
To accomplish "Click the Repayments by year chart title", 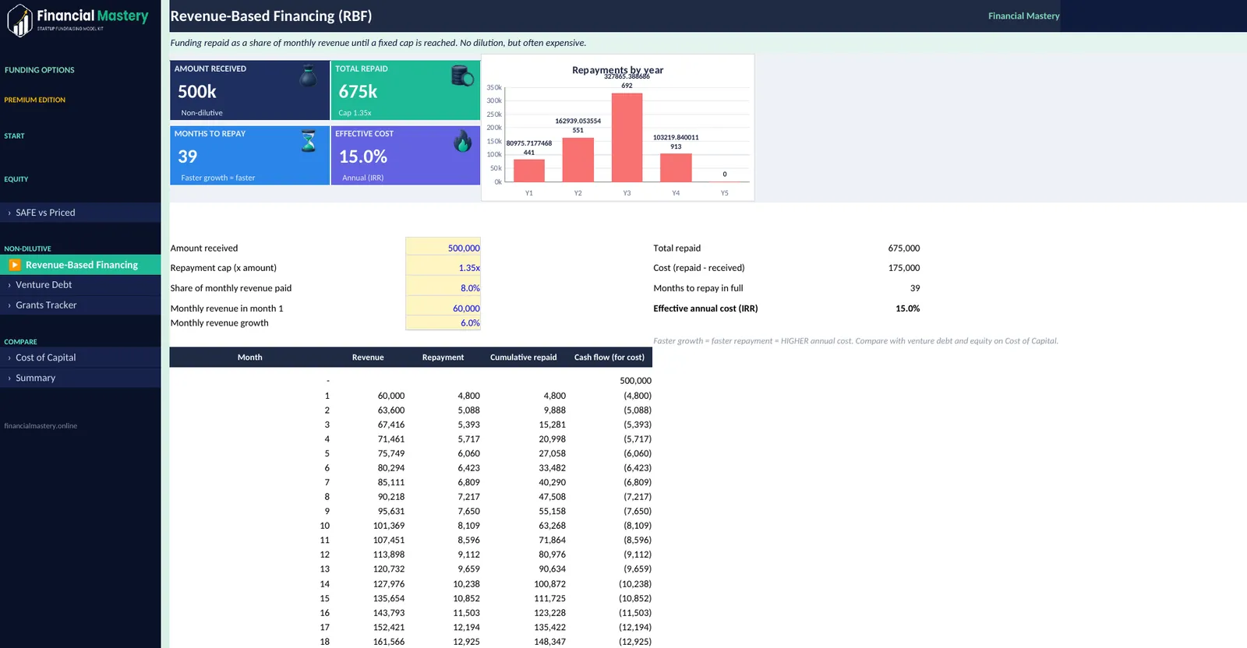I will (617, 70).
